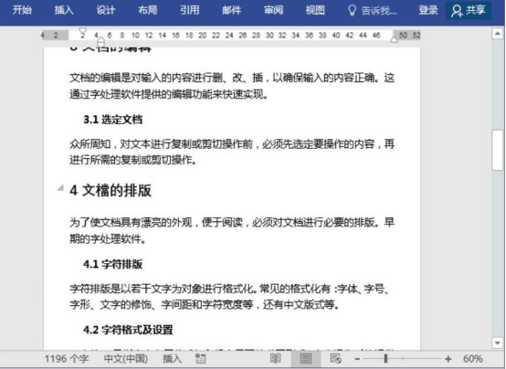The image size is (506, 369).
Task: Switch to the 邮件 ribbon tab
Action: 232,10
